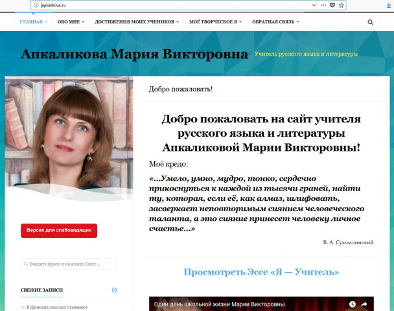Viewport: 394px width, 311px height.
Task: Open the link Просмотреть Эссе «Я — Учитель»
Action: [261, 272]
